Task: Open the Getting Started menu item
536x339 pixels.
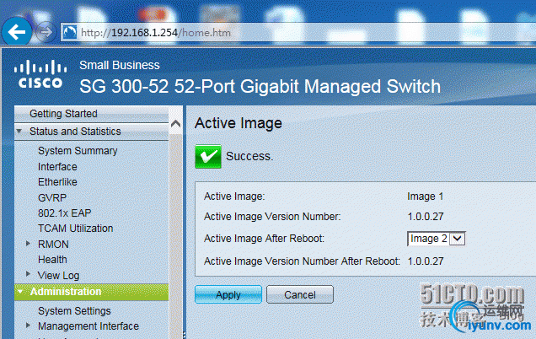Action: 63,114
